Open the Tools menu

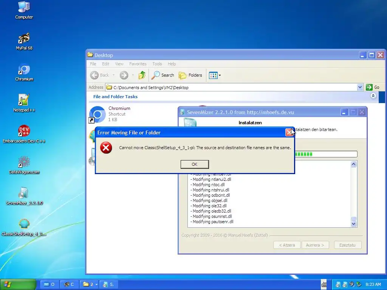coord(157,64)
